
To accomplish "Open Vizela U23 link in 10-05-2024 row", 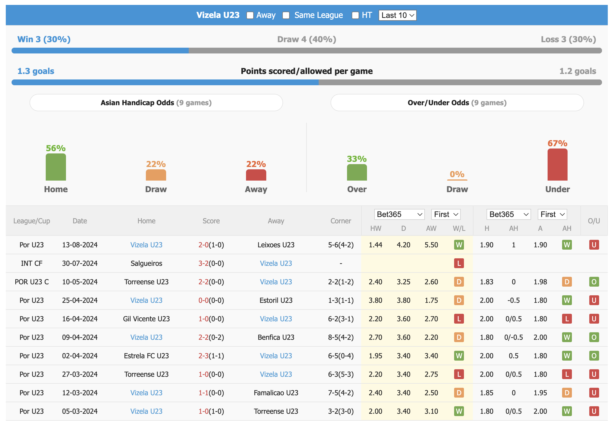I will tap(276, 282).
